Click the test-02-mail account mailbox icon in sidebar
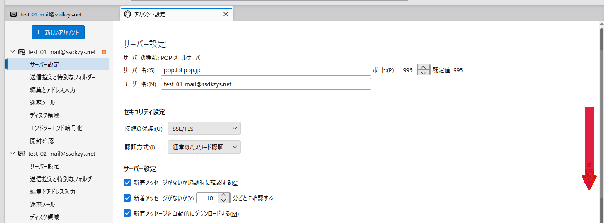 (21, 154)
